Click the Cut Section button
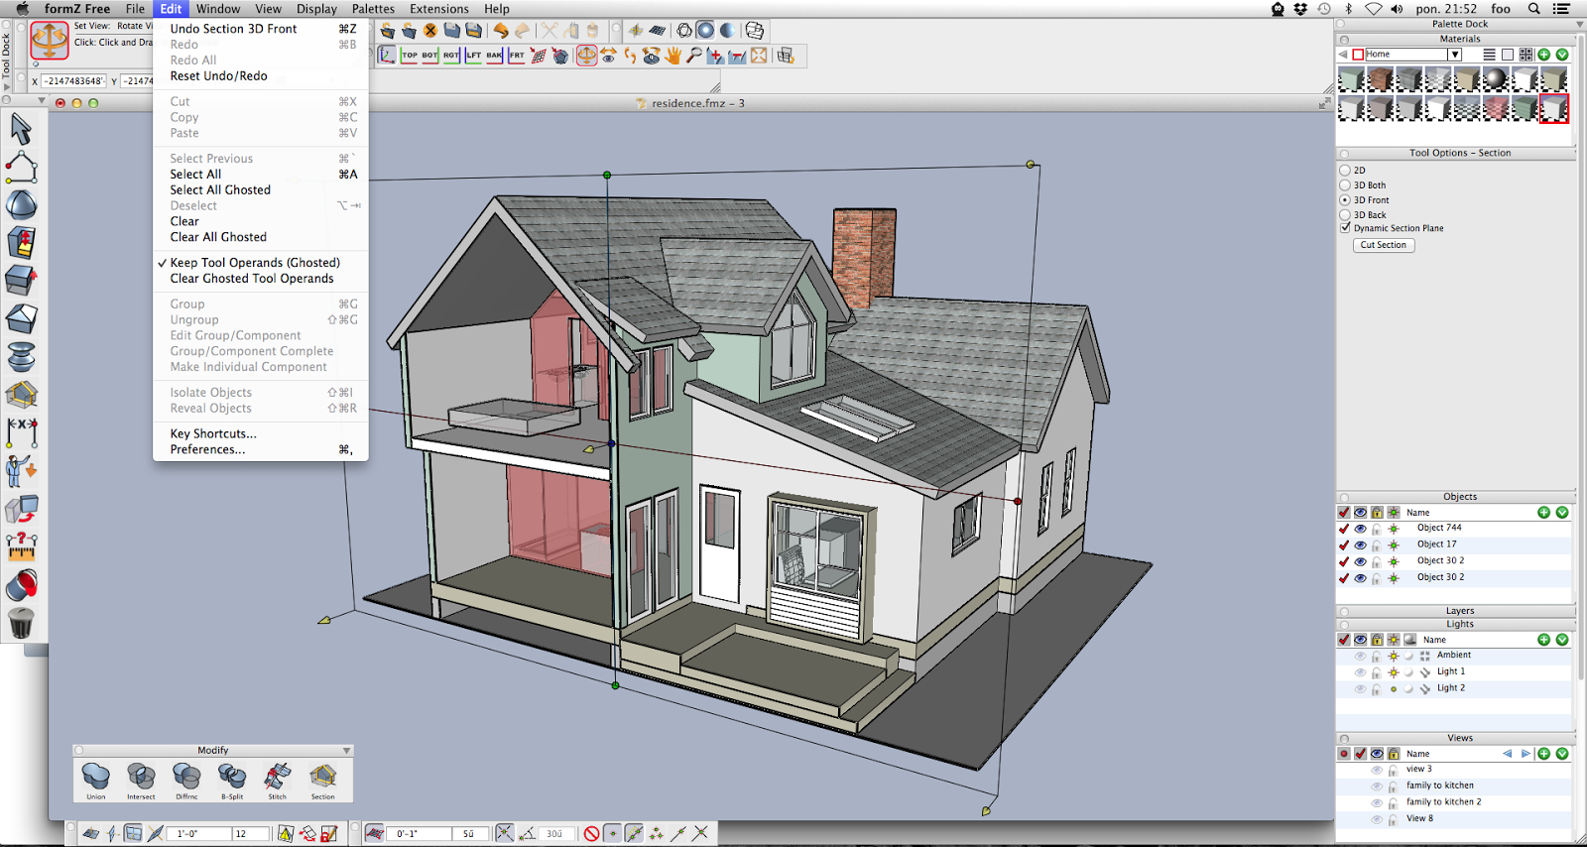Image resolution: width=1587 pixels, height=847 pixels. click(x=1384, y=245)
